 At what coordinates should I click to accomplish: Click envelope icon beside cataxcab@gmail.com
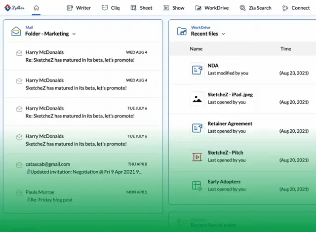(x=19, y=165)
